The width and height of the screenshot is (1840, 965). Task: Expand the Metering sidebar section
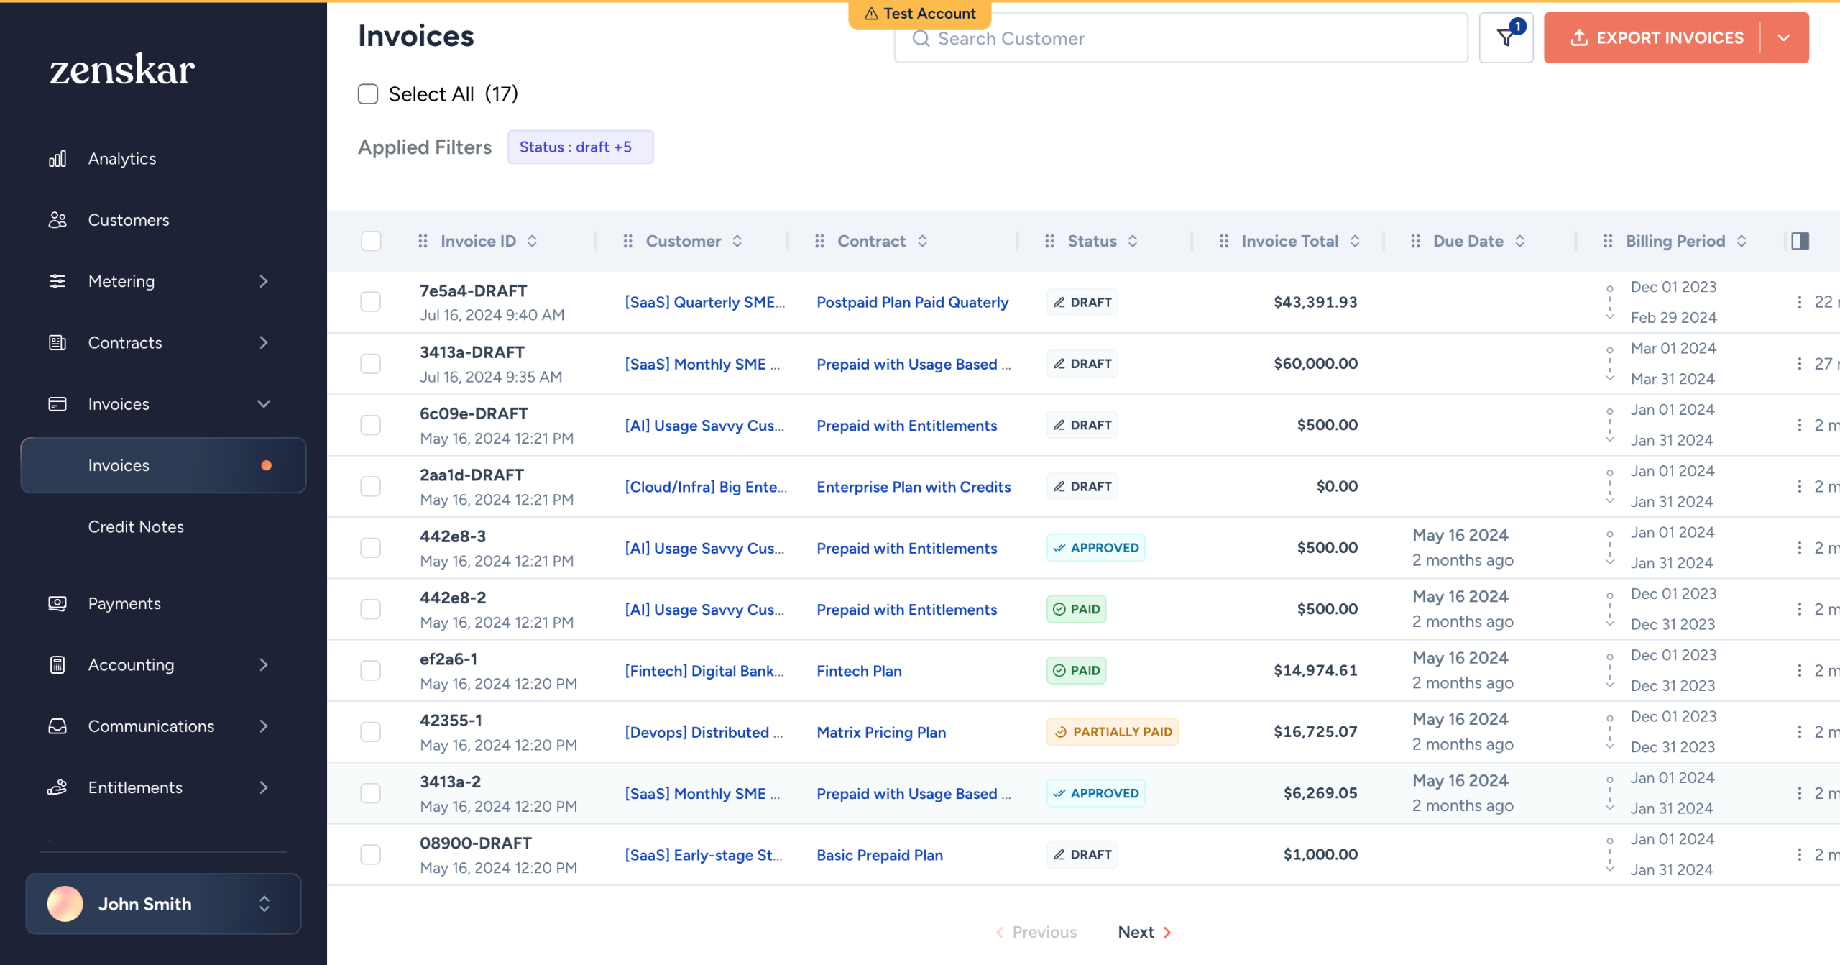pos(264,281)
